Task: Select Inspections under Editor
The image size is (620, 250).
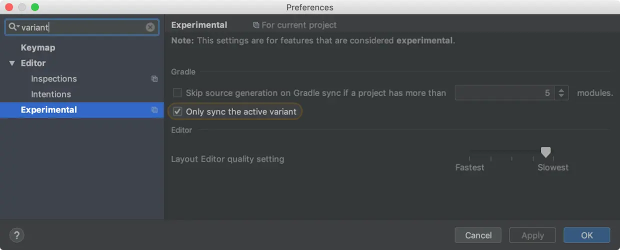Action: 54,79
